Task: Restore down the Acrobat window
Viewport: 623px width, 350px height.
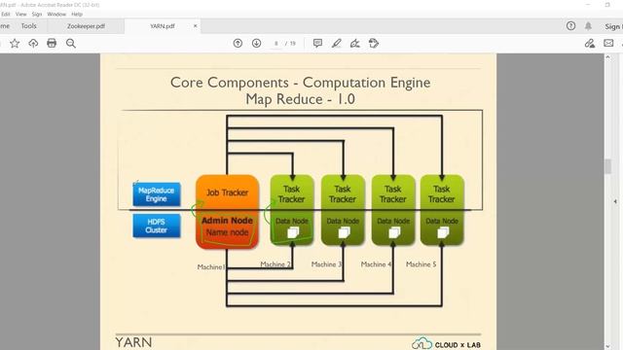Action: [x=607, y=5]
